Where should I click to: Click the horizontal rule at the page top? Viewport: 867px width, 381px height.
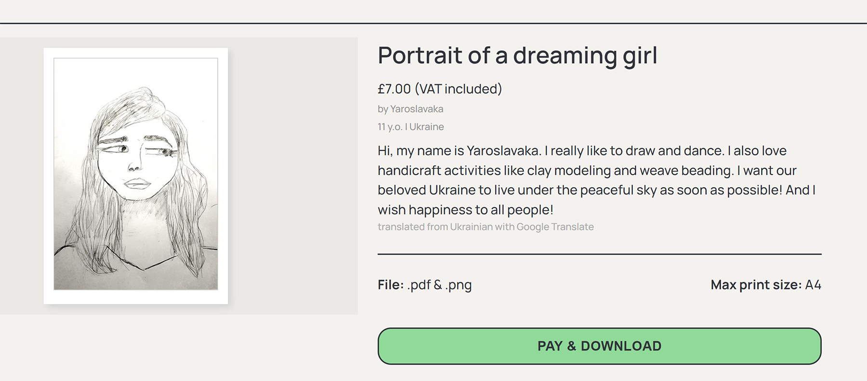click(x=433, y=23)
